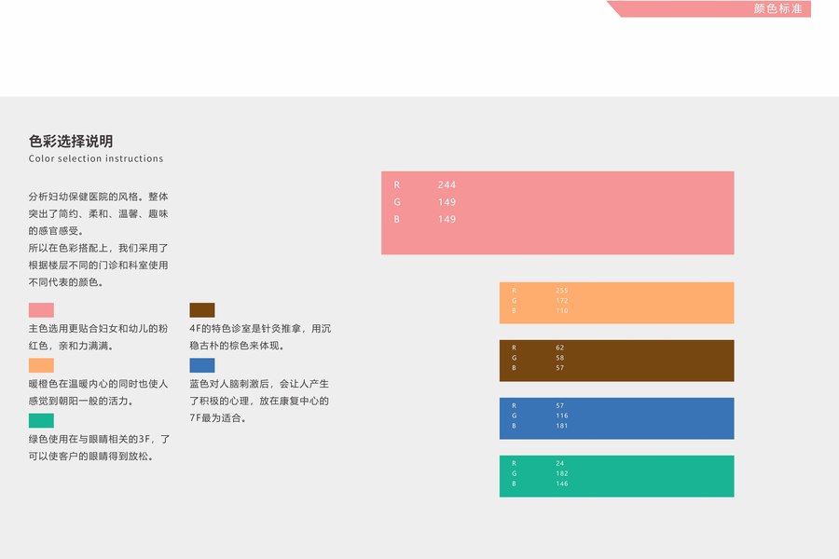Click the text 暖橙色在温暖内心的同时也使人

pos(99,384)
